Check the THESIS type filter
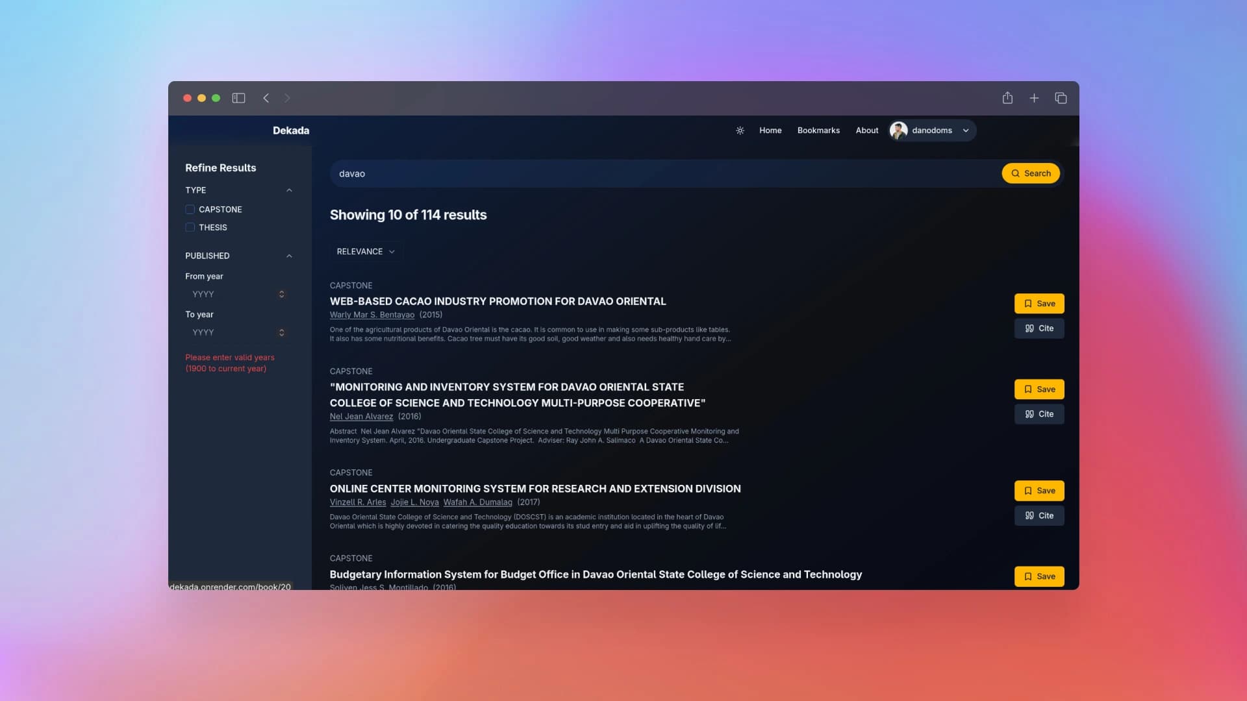 pyautogui.click(x=190, y=228)
